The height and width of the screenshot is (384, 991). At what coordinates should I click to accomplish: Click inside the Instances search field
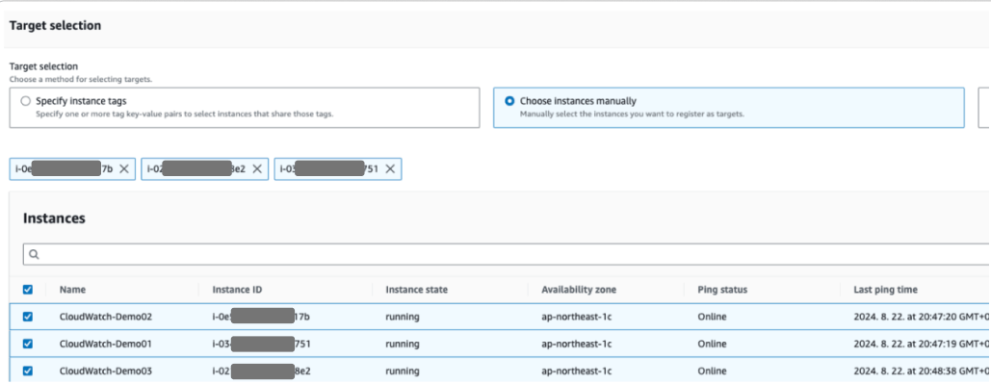pos(506,254)
